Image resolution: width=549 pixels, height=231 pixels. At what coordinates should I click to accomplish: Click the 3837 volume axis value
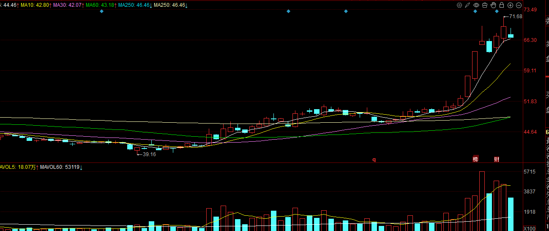(x=530, y=192)
